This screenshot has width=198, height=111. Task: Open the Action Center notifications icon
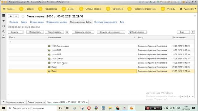pos(193,108)
